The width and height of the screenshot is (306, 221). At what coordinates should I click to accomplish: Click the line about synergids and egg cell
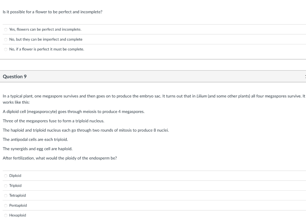point(37,149)
